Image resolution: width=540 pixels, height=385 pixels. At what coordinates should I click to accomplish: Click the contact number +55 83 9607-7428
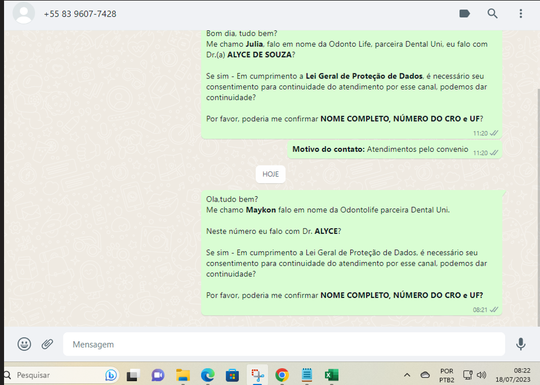(80, 14)
